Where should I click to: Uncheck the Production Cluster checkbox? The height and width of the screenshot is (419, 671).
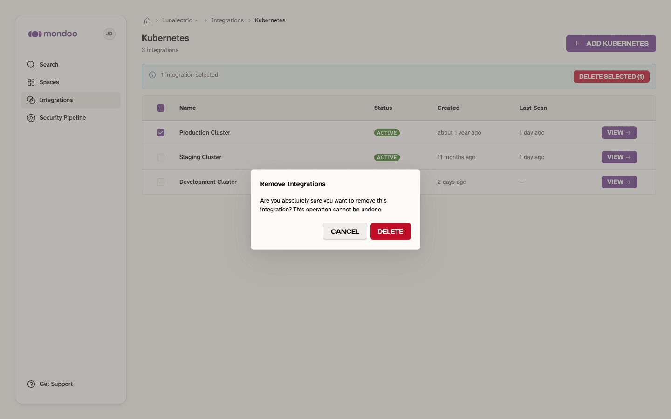pyautogui.click(x=161, y=133)
